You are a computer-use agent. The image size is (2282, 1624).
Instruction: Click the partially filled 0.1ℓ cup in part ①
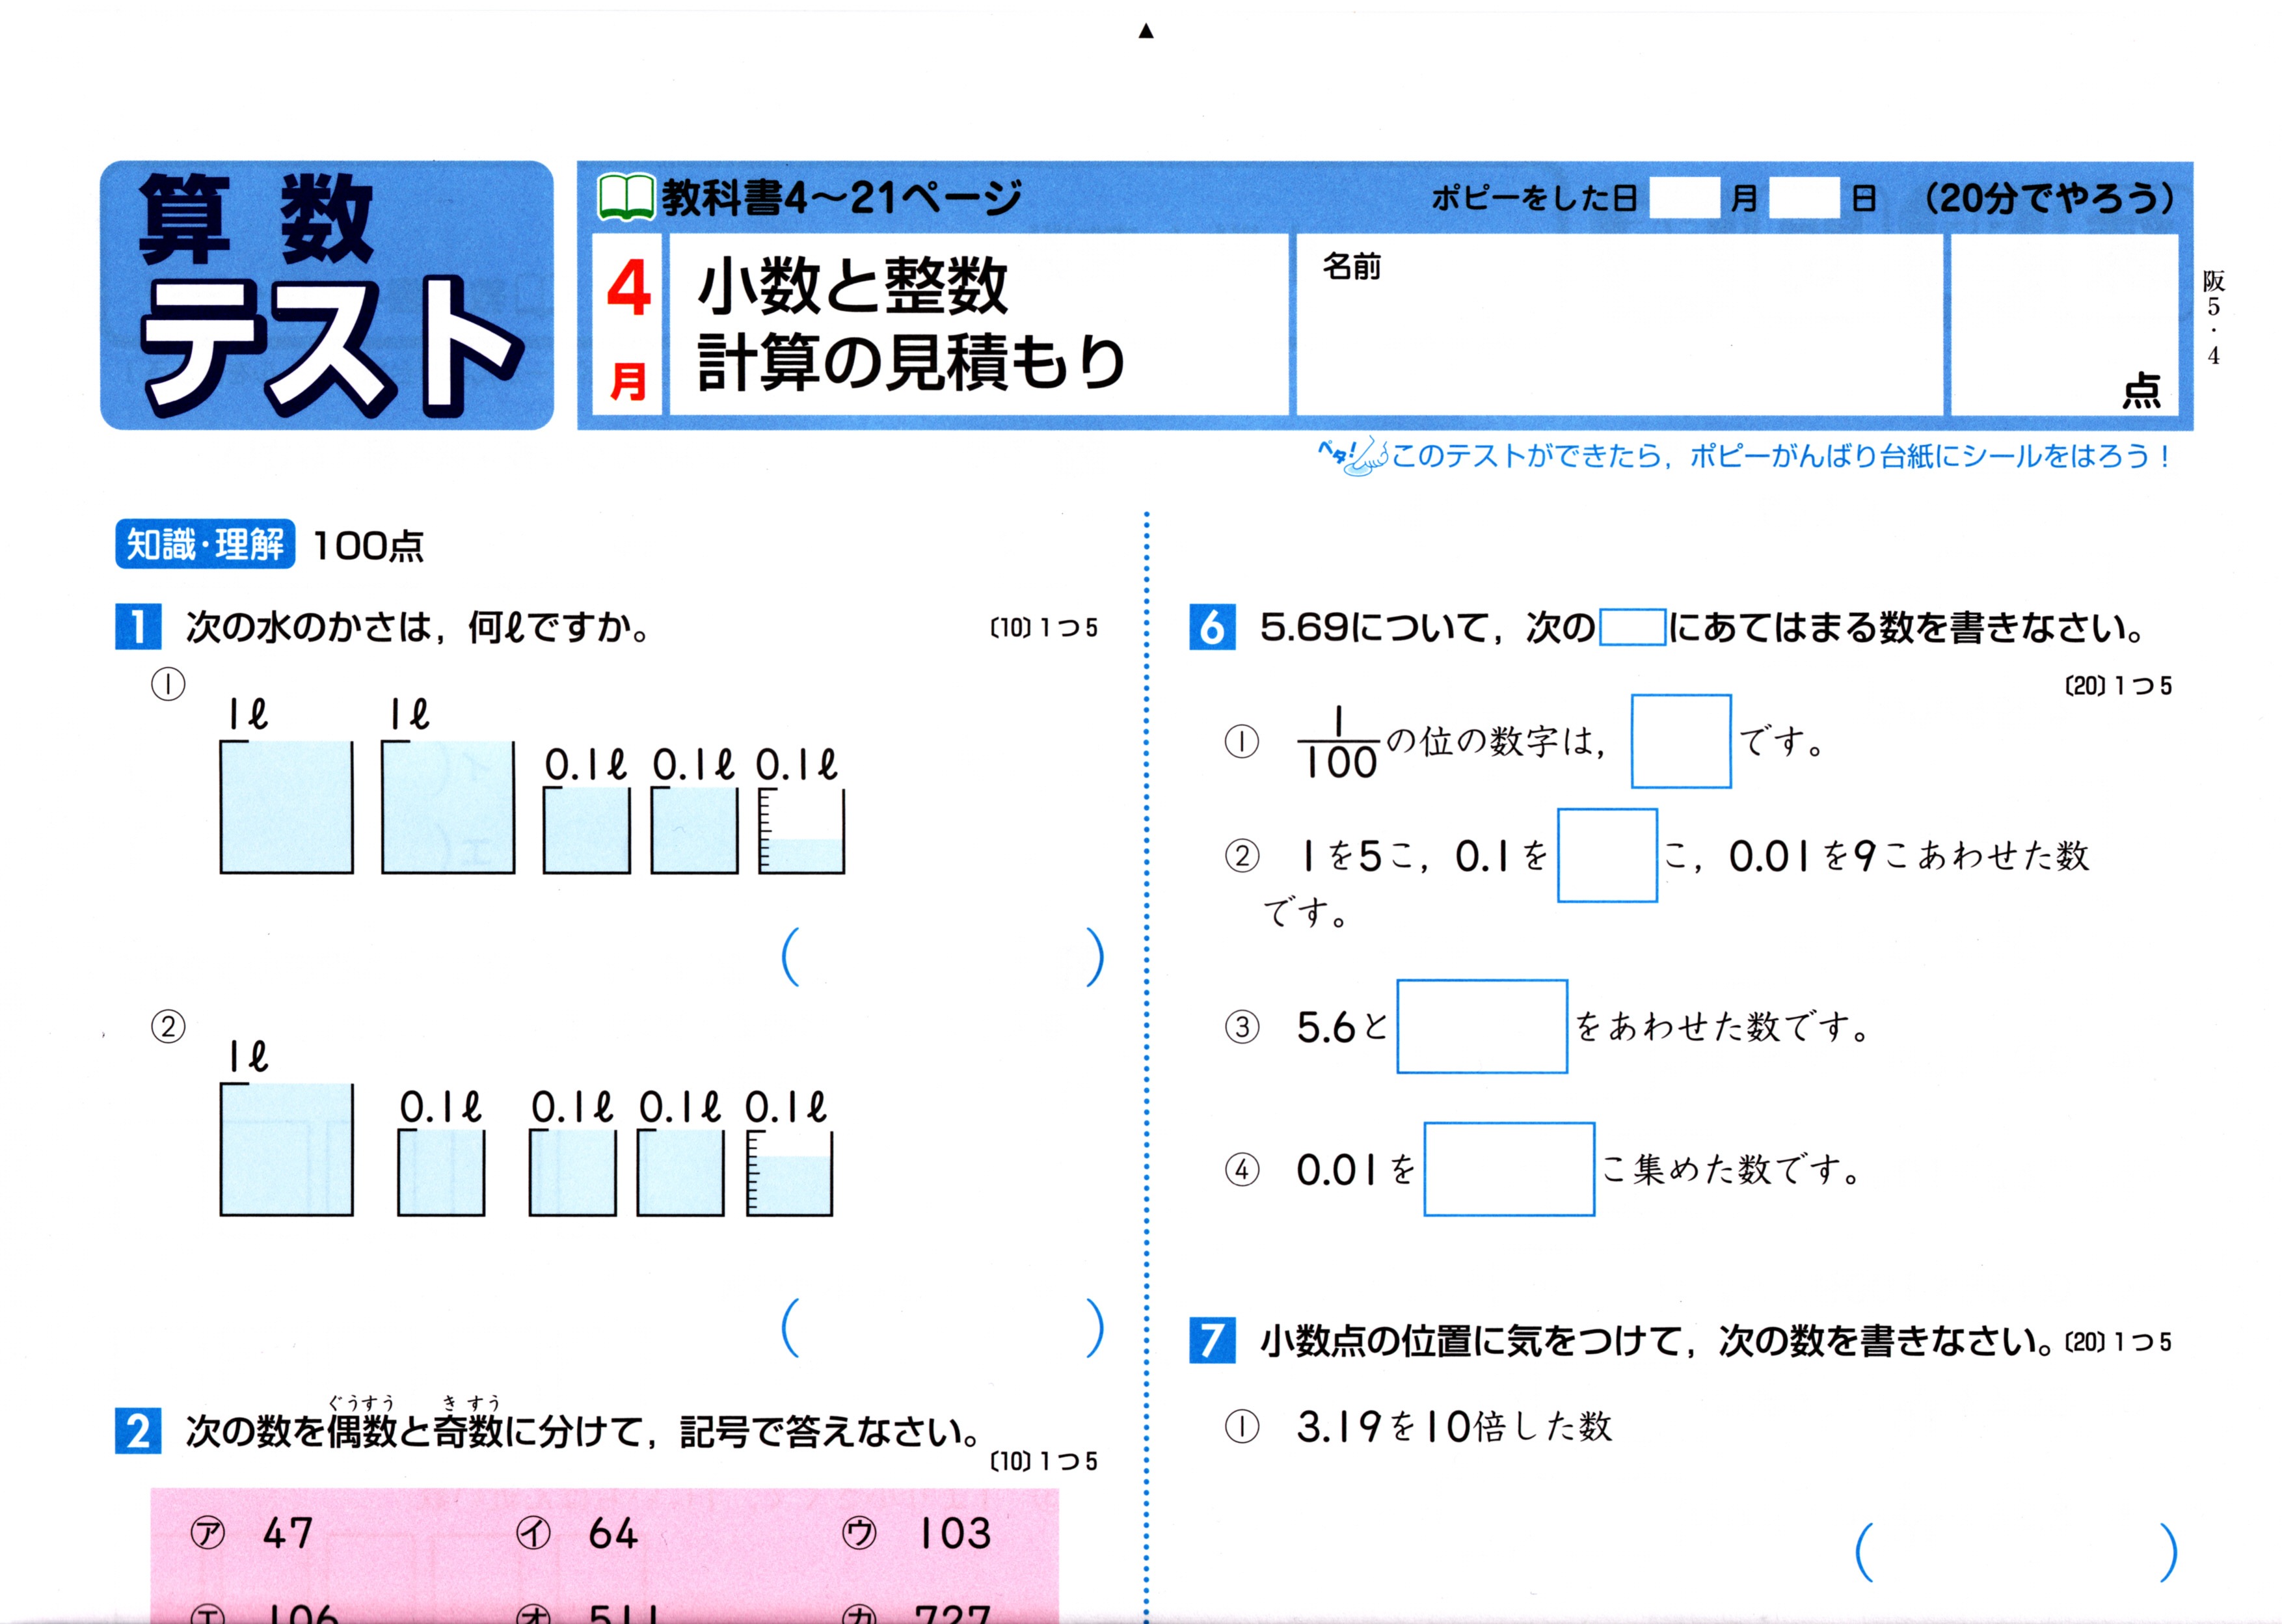tap(801, 831)
